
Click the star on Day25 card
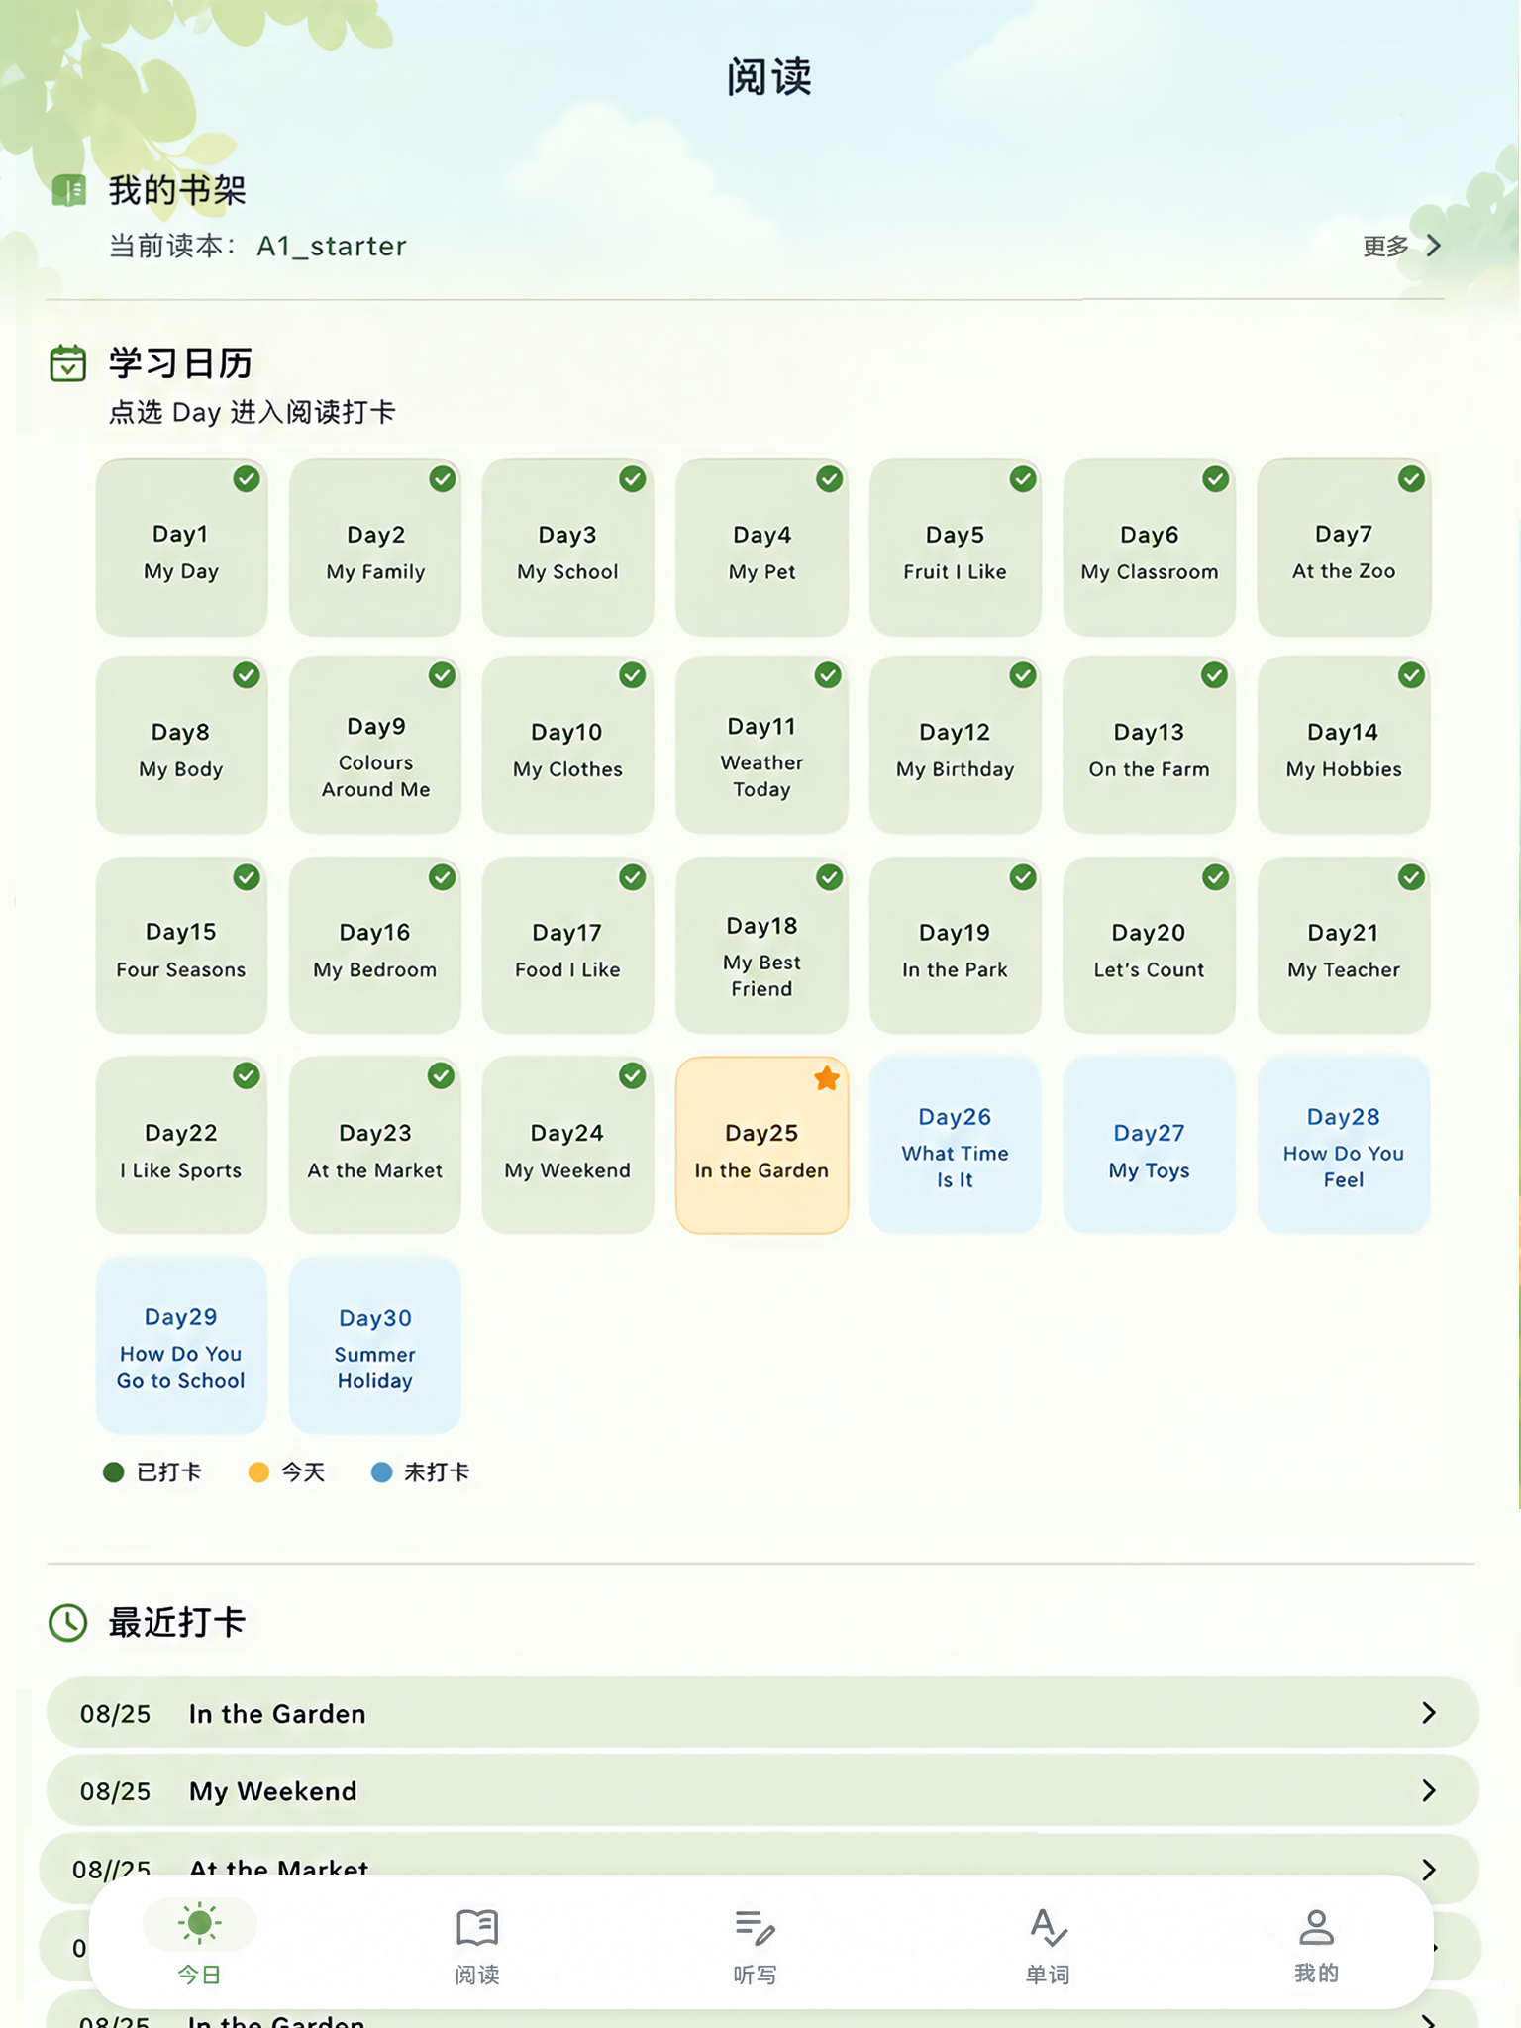click(x=827, y=1078)
